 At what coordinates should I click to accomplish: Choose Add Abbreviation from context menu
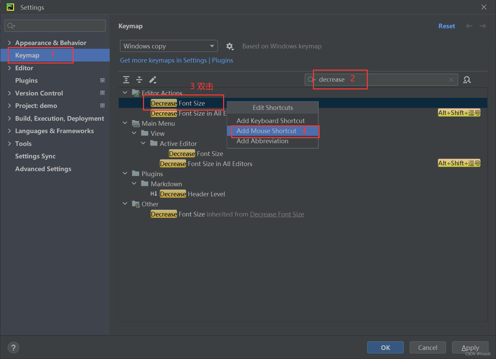point(262,141)
